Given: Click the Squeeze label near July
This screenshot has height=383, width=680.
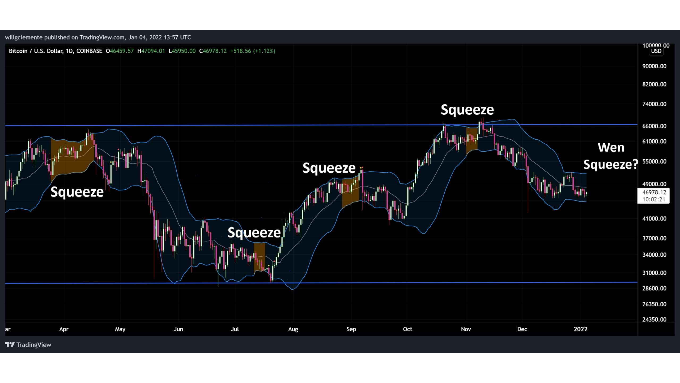Looking at the screenshot, I should pos(254,232).
